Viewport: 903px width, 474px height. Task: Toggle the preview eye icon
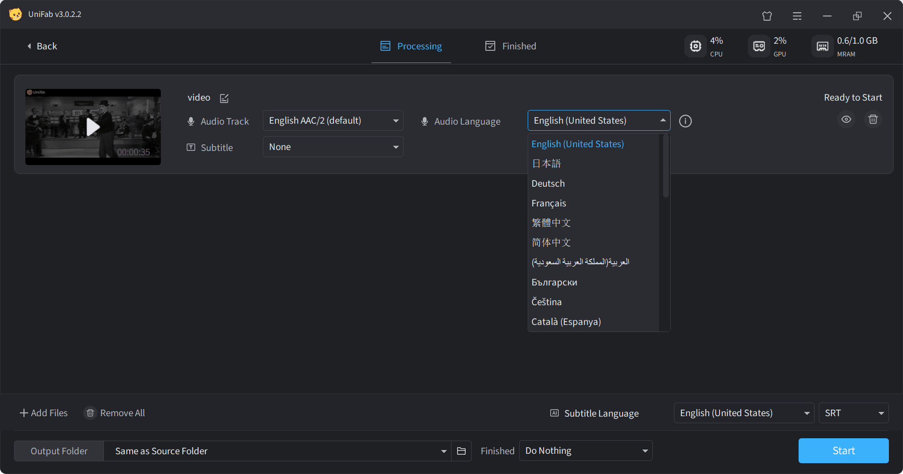846,119
